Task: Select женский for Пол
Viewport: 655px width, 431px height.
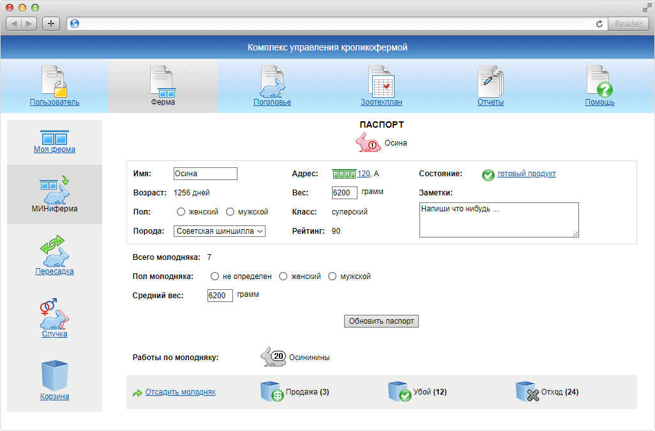Action: (x=181, y=212)
